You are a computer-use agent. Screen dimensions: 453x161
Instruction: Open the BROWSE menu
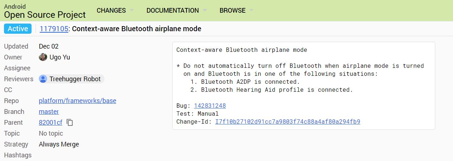click(232, 11)
